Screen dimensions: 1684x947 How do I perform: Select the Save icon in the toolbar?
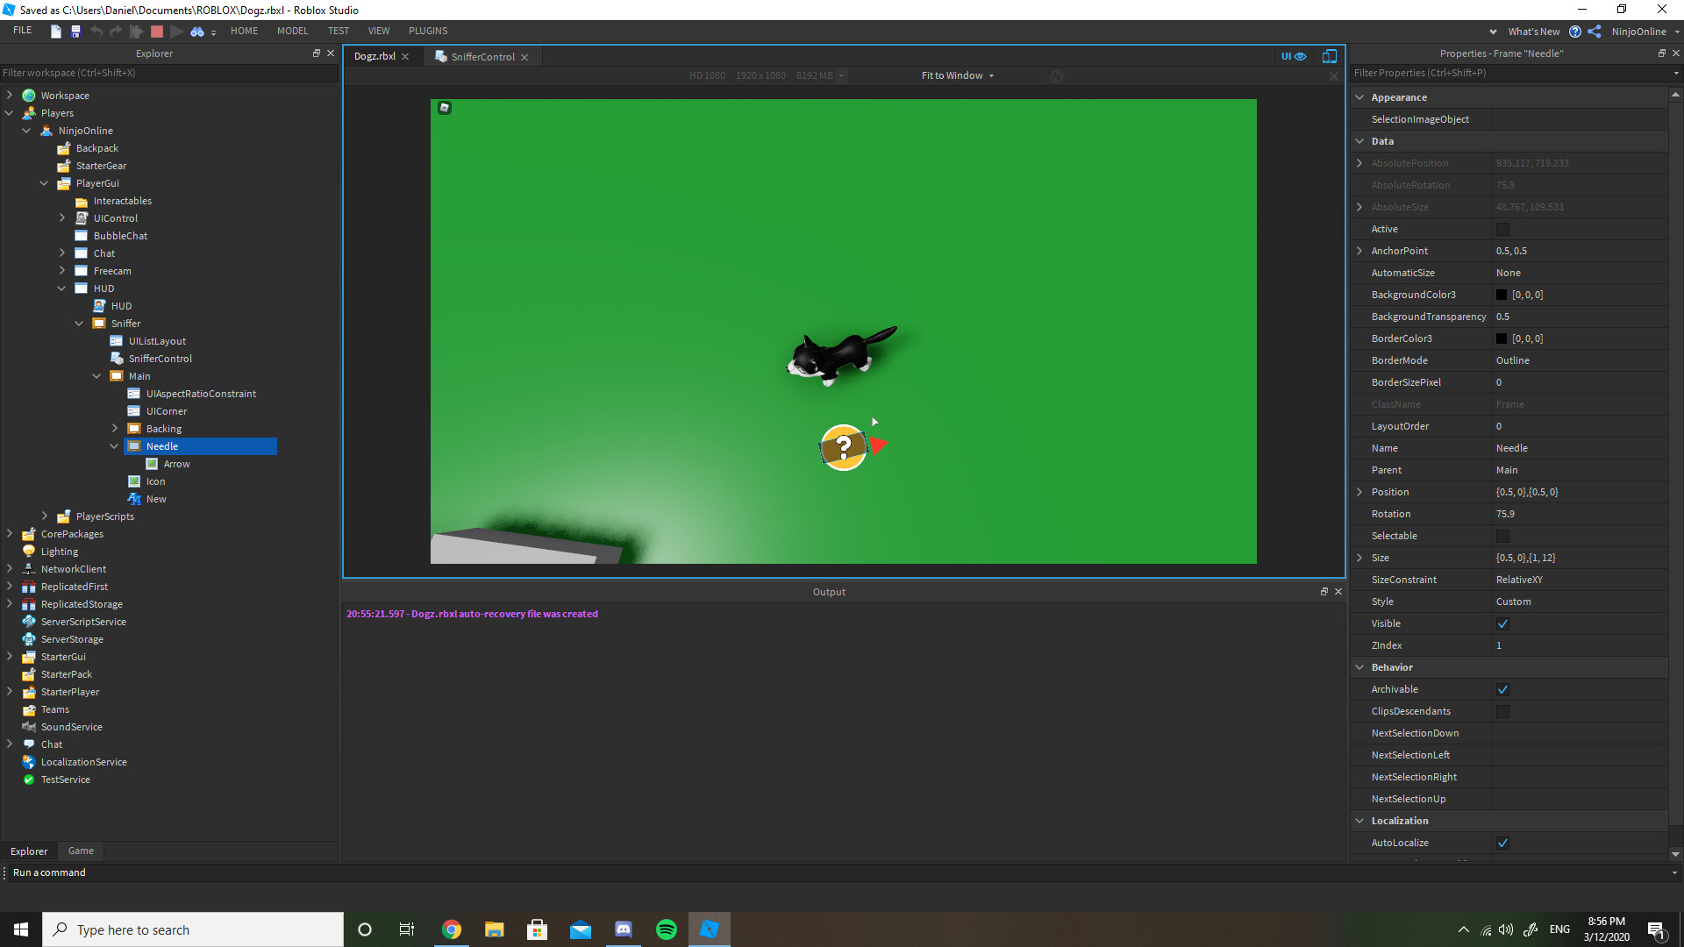[x=76, y=31]
